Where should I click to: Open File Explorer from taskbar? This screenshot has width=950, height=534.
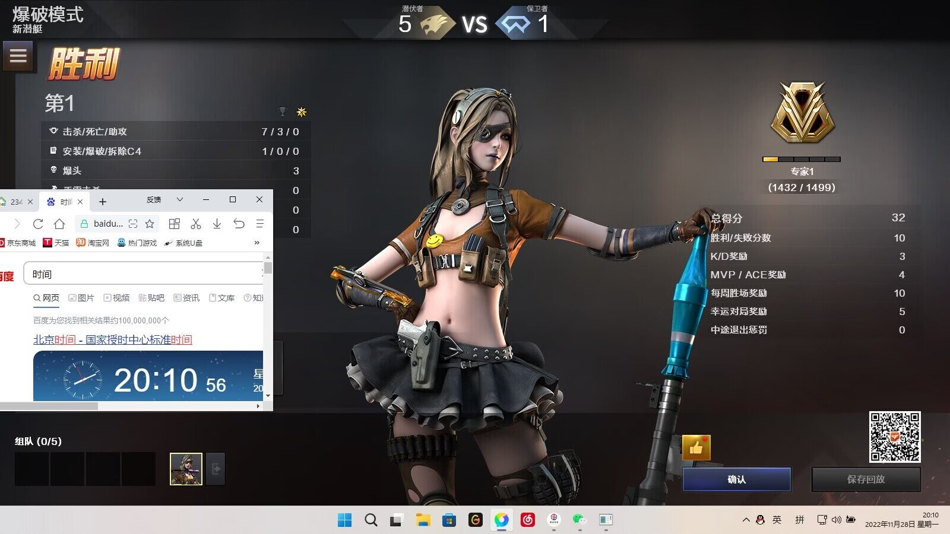click(423, 520)
